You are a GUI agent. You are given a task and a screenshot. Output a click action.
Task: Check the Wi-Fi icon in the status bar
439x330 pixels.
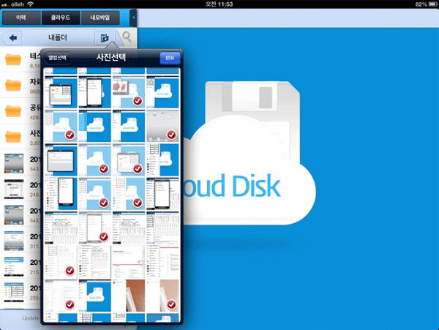coord(31,4)
